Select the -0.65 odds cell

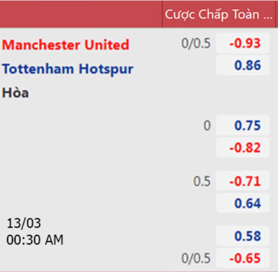(243, 258)
